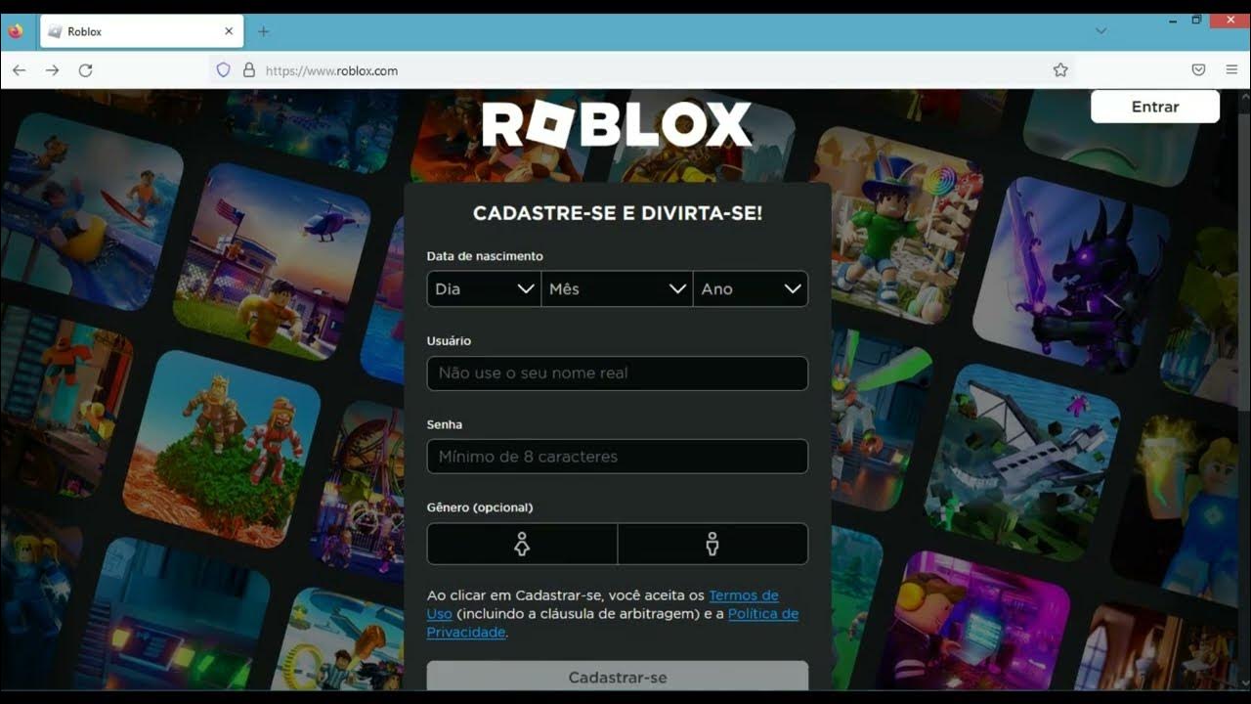Focus the Usuário username field
The width and height of the screenshot is (1251, 704).
point(618,373)
